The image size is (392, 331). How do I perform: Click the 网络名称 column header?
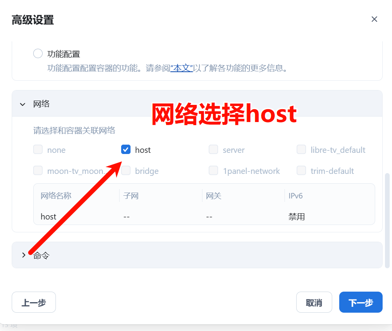56,196
